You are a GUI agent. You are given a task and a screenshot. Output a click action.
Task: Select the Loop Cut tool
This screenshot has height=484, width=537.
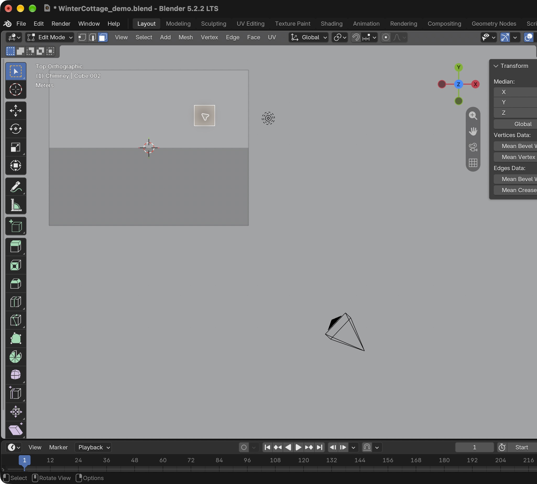click(x=16, y=302)
